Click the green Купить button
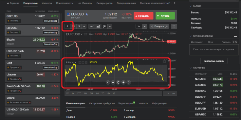 click(165, 16)
